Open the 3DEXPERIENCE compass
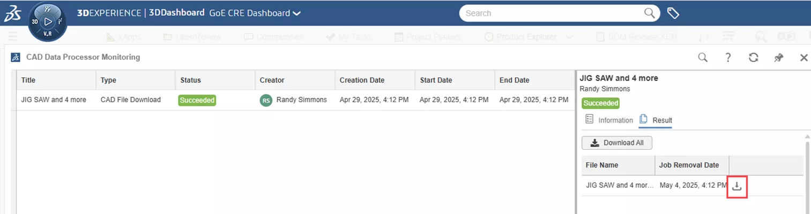This screenshot has width=811, height=214. pyautogui.click(x=48, y=22)
